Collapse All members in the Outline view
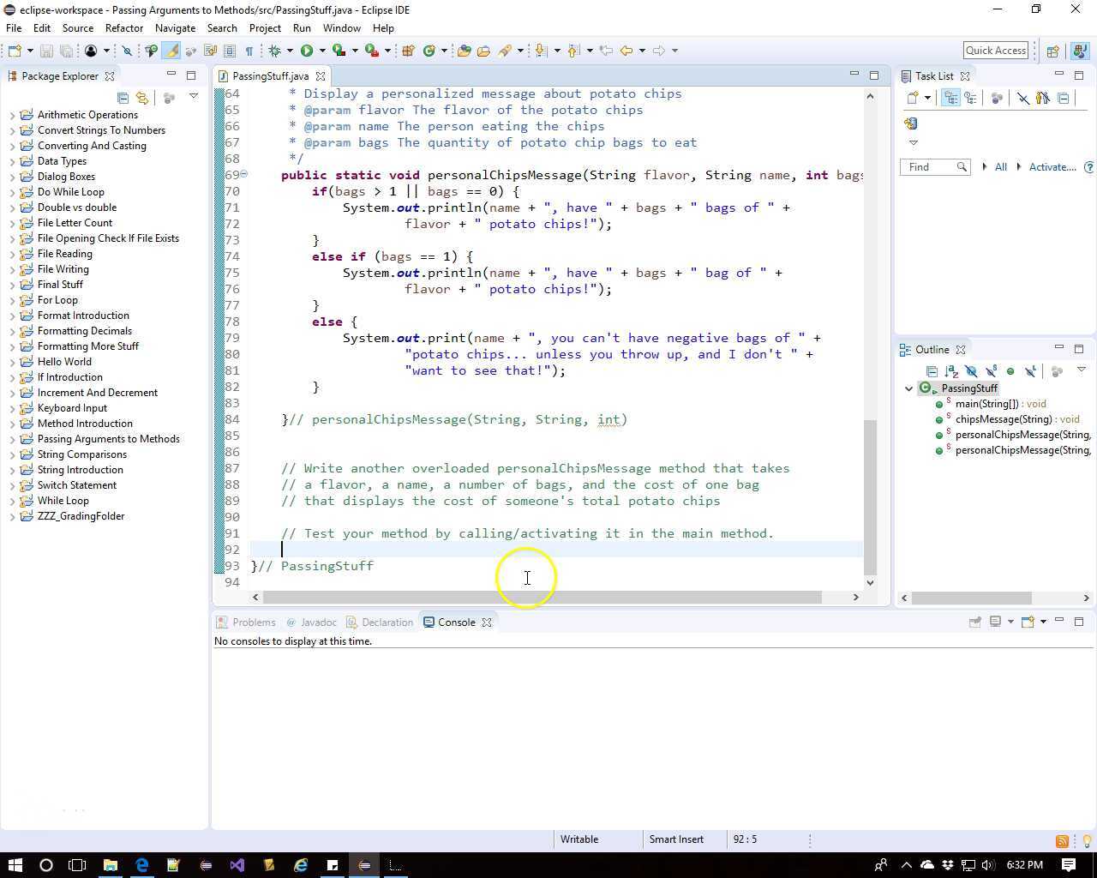 click(x=932, y=371)
